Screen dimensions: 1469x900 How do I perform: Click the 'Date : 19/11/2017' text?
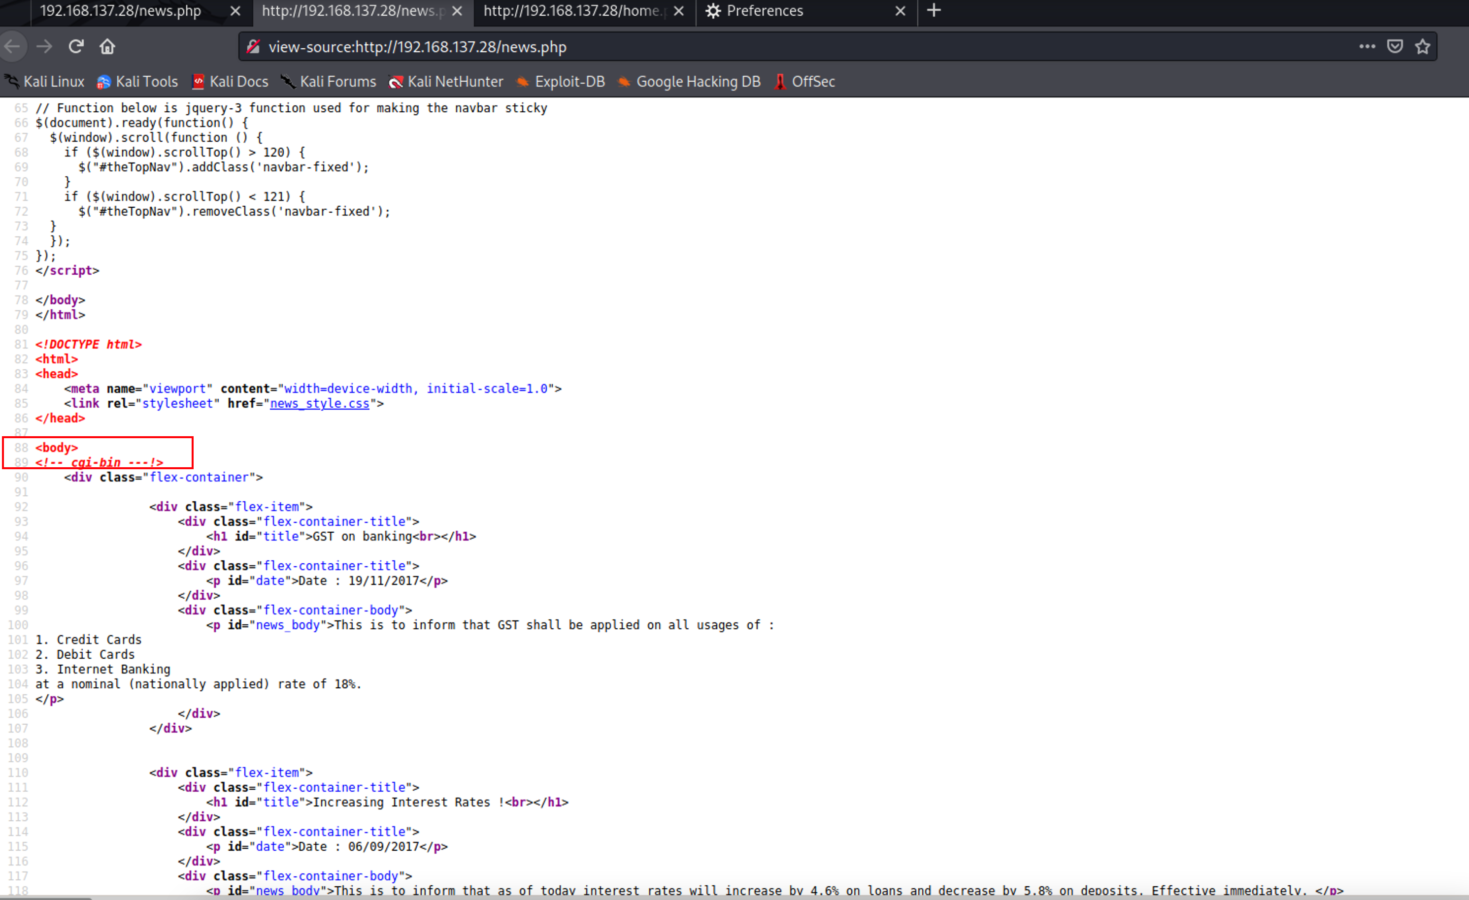(359, 580)
